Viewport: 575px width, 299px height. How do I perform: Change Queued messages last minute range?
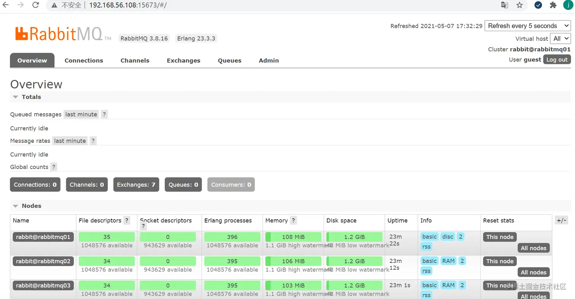81,114
